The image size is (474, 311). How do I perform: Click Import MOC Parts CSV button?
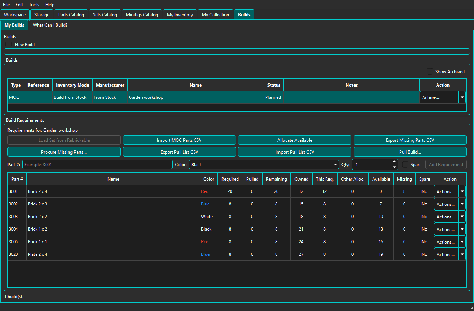pyautogui.click(x=179, y=140)
